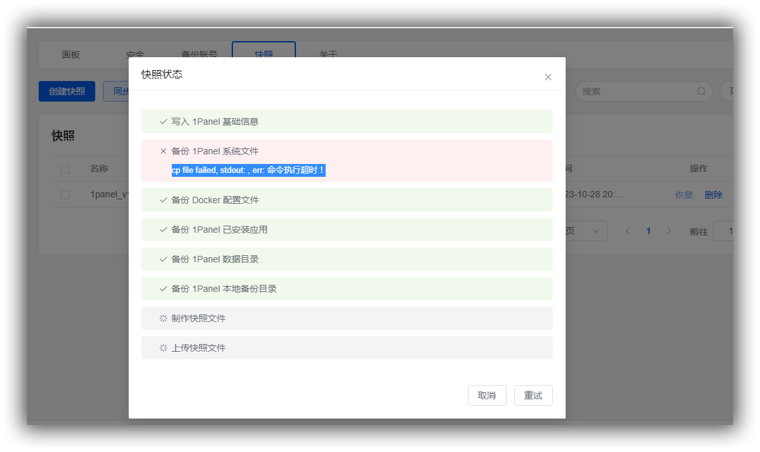Click the 备份 1Panel 系统文件 step text
Viewport: 760px width, 452px height.
tap(215, 151)
